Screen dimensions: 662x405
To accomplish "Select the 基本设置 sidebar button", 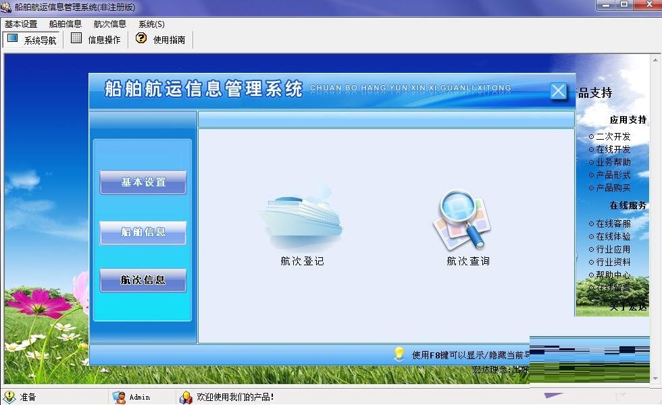I will pos(143,182).
